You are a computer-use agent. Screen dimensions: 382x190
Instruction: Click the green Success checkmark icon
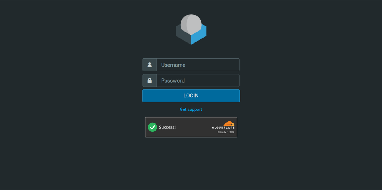pos(153,127)
